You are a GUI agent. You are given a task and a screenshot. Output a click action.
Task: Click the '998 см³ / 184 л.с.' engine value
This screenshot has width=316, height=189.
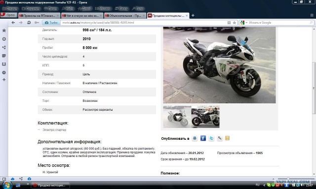[97, 30]
